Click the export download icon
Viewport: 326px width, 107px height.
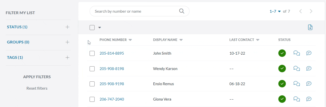click(x=310, y=27)
